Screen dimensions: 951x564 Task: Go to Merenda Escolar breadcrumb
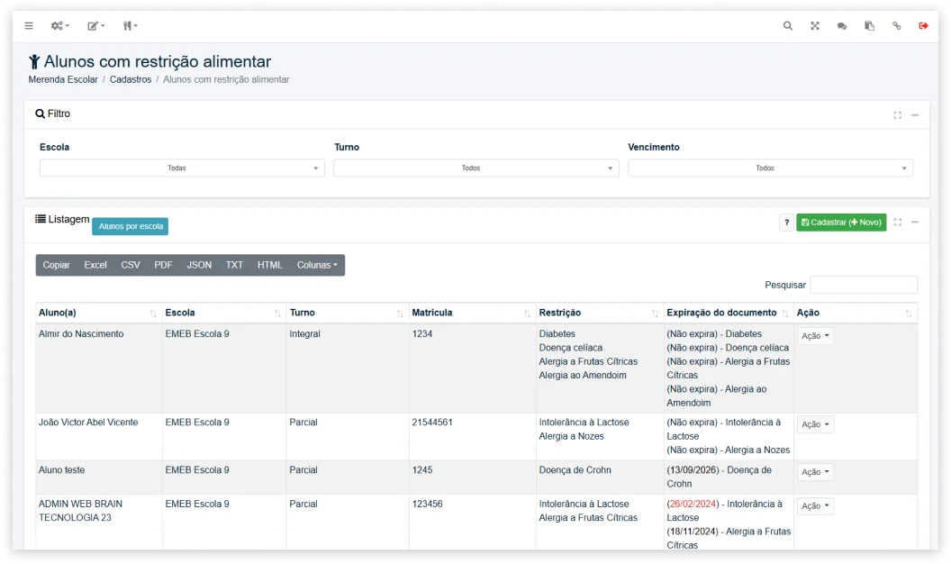coord(63,79)
